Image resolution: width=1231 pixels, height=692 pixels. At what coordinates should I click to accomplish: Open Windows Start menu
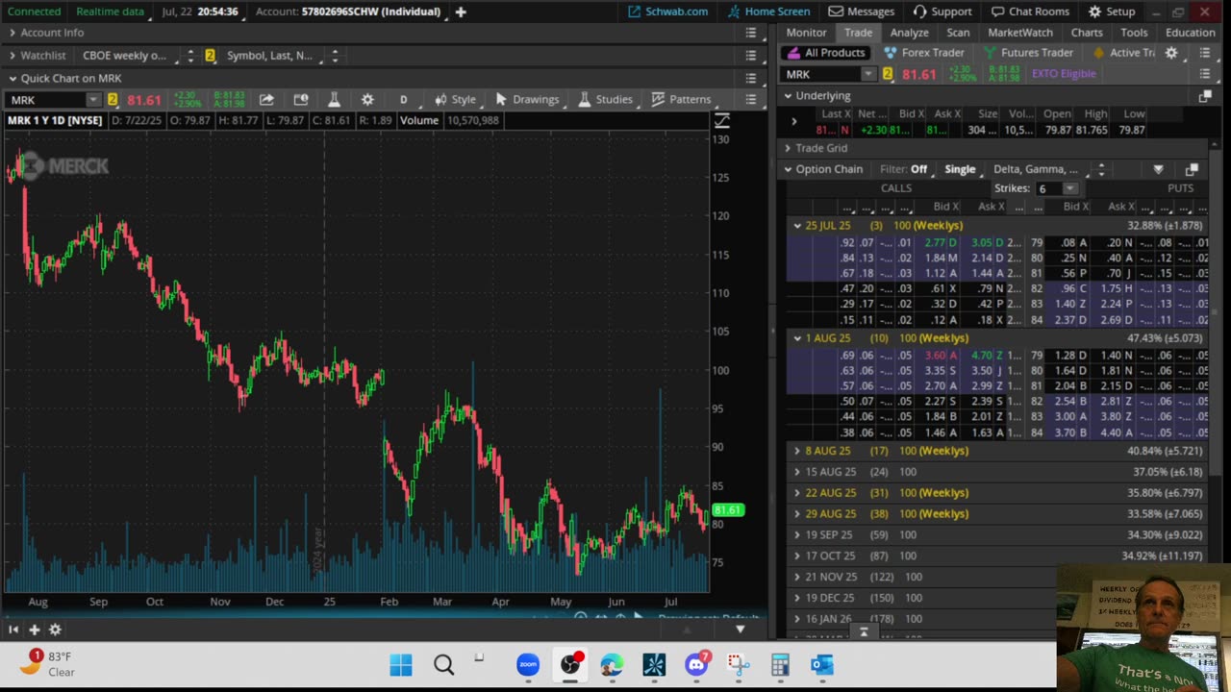click(x=401, y=664)
